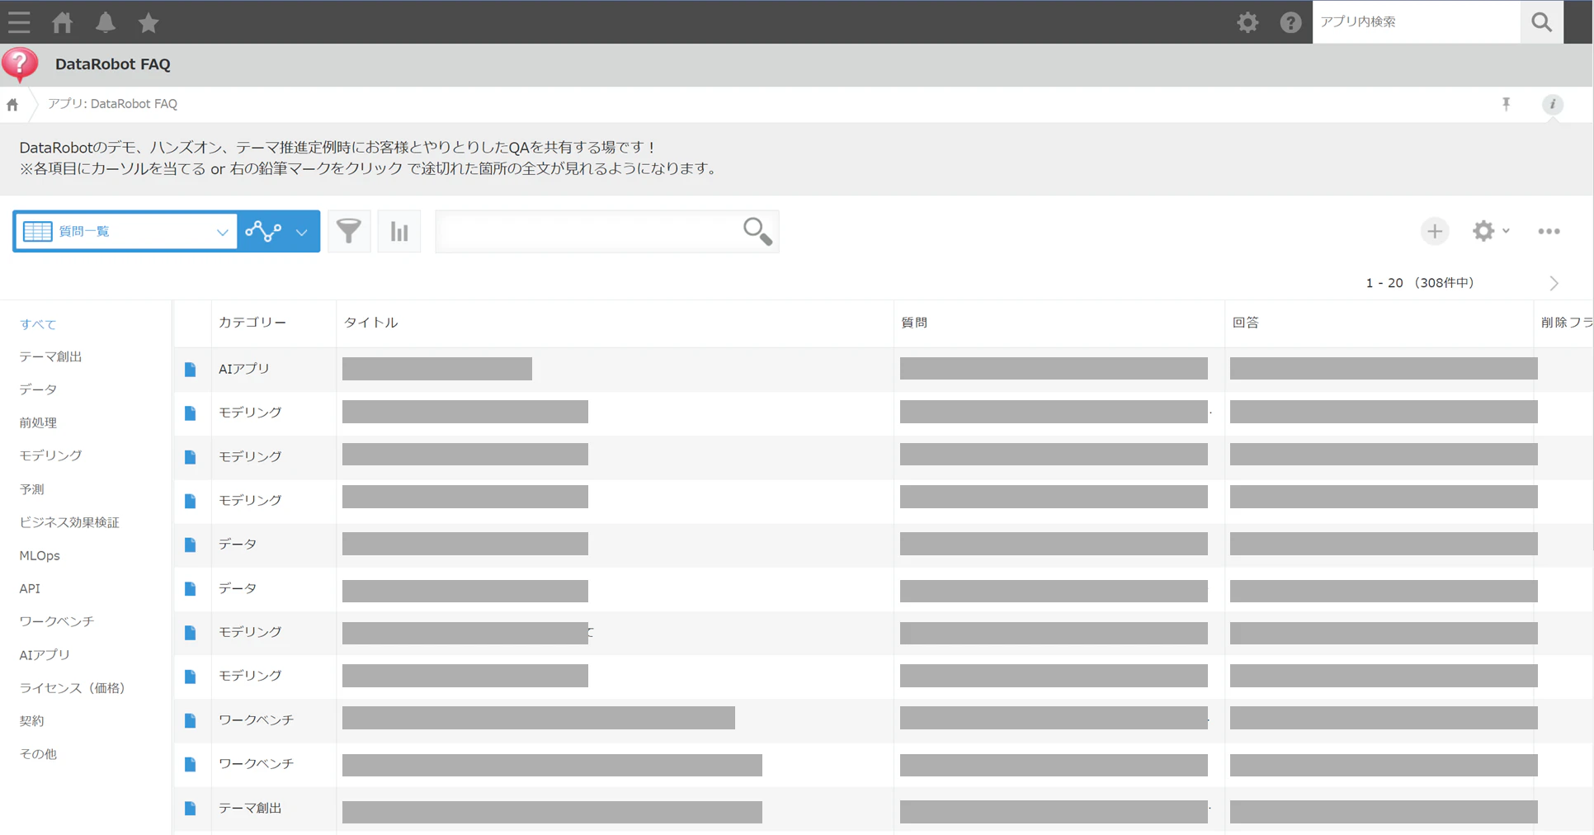Select the データ sidebar category

(38, 389)
